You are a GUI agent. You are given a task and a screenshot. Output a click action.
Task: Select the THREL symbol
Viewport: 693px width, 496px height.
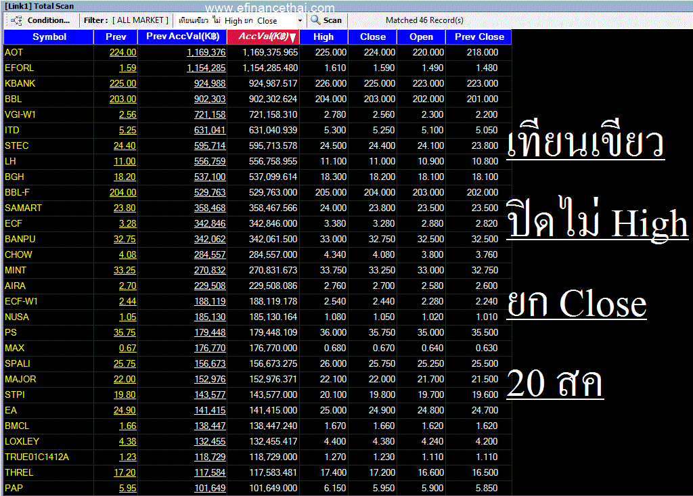click(x=19, y=472)
